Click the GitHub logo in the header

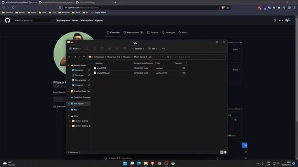7,20
